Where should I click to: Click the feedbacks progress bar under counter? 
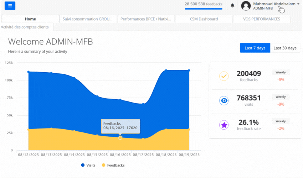coord(203,9)
